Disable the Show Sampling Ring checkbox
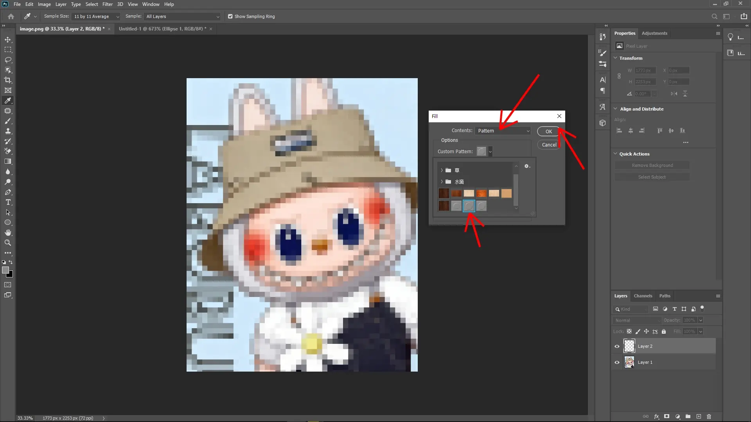Image resolution: width=751 pixels, height=422 pixels. [x=230, y=16]
